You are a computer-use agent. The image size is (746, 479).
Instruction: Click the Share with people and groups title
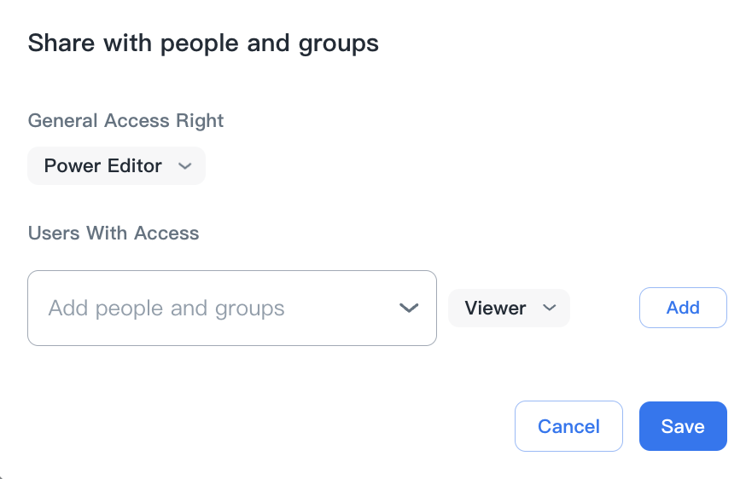pos(203,43)
